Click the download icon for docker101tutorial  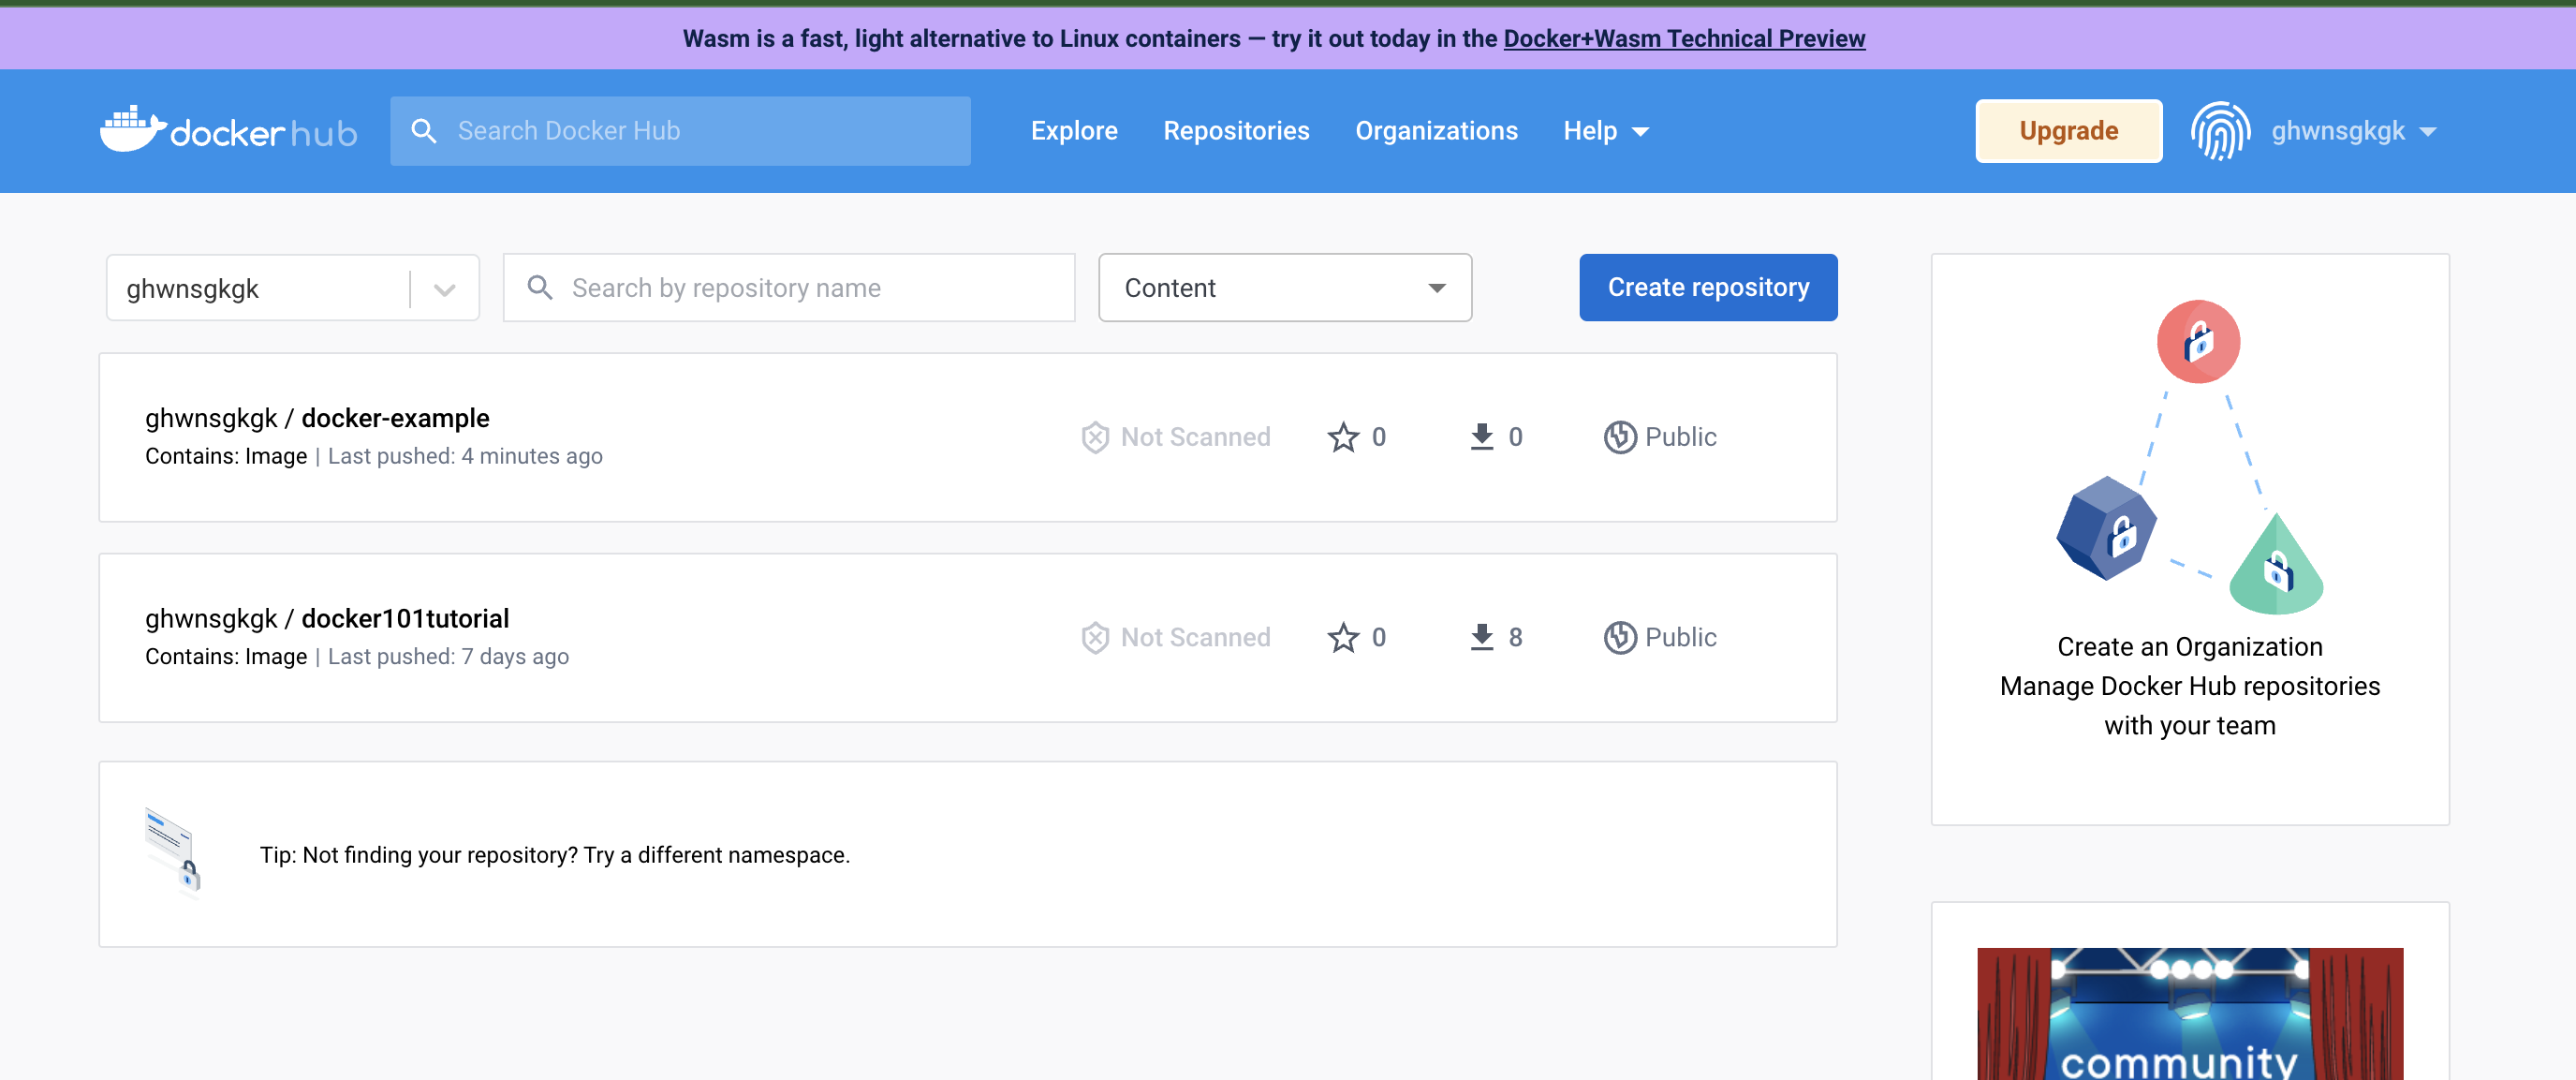[1481, 637]
